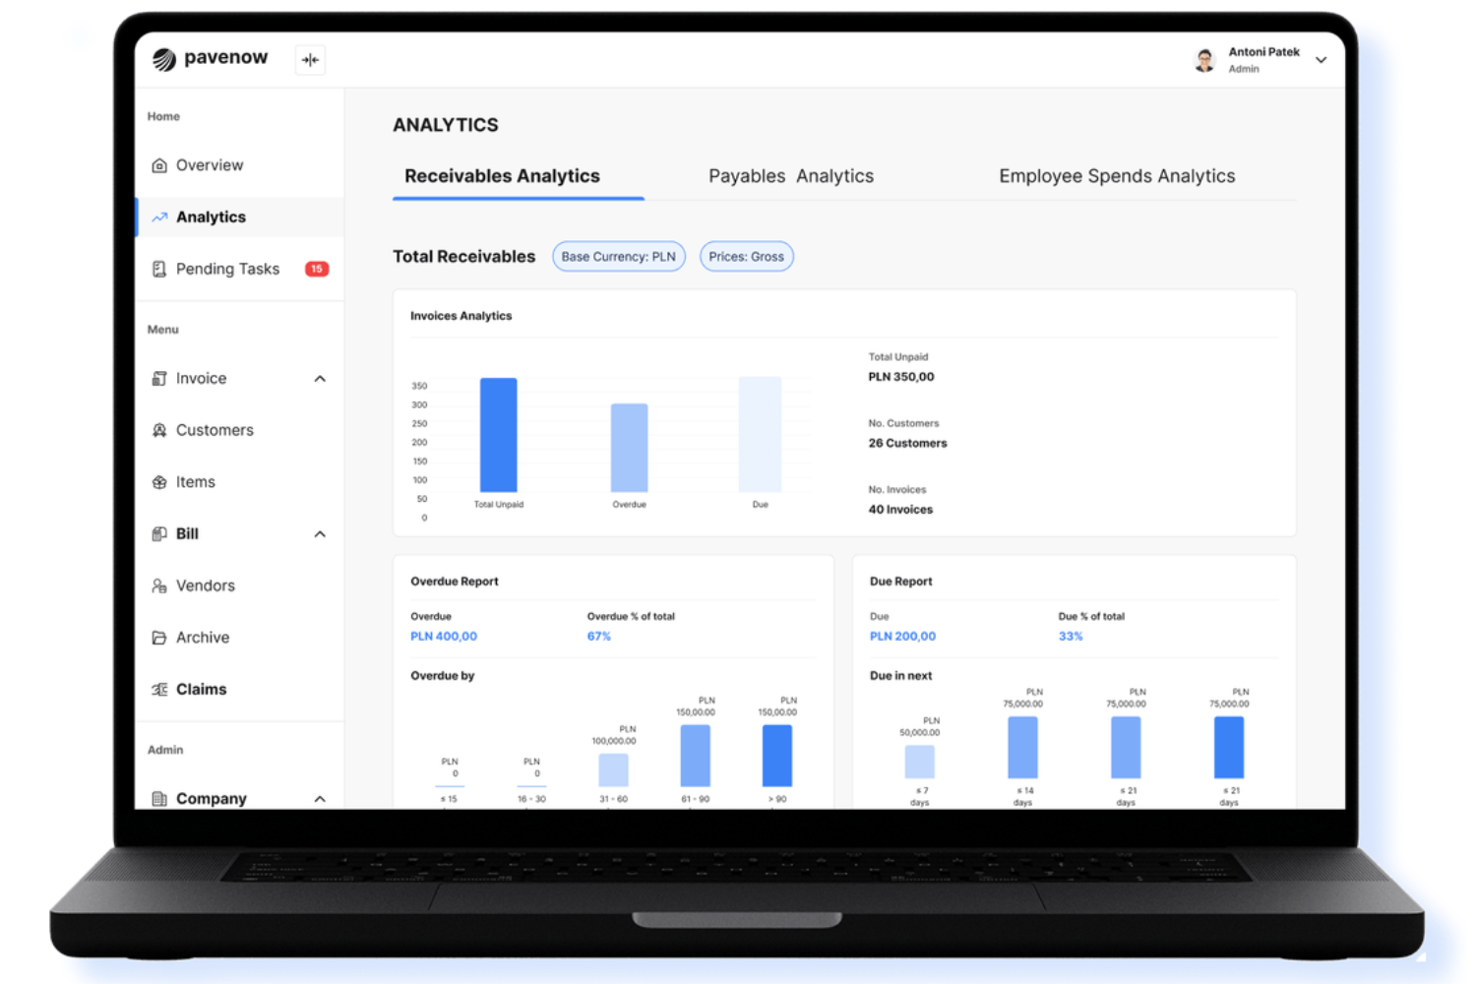Click the ≤ 14 days due bar

click(x=1023, y=748)
